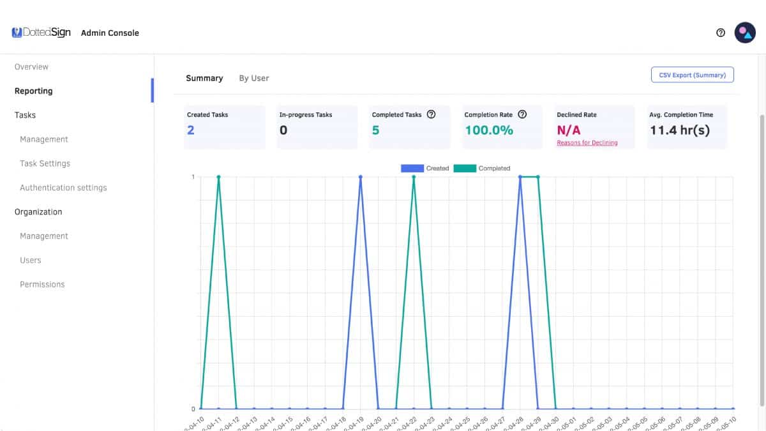
Task: Click the page's vertical scrollbar
Action: (762, 255)
